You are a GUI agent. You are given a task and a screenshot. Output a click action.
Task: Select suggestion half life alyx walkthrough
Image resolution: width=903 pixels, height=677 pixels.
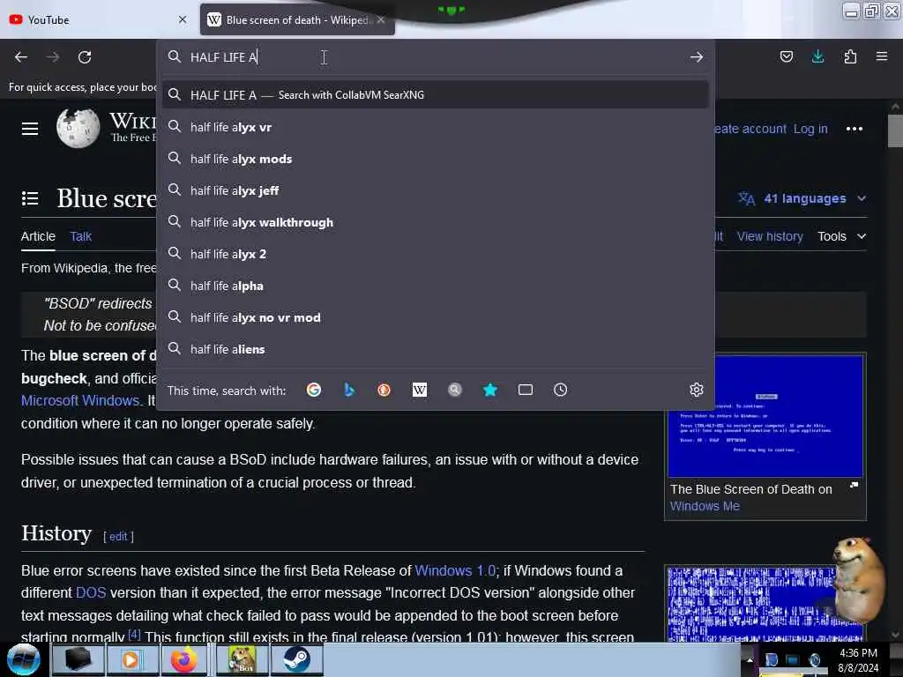click(436, 222)
